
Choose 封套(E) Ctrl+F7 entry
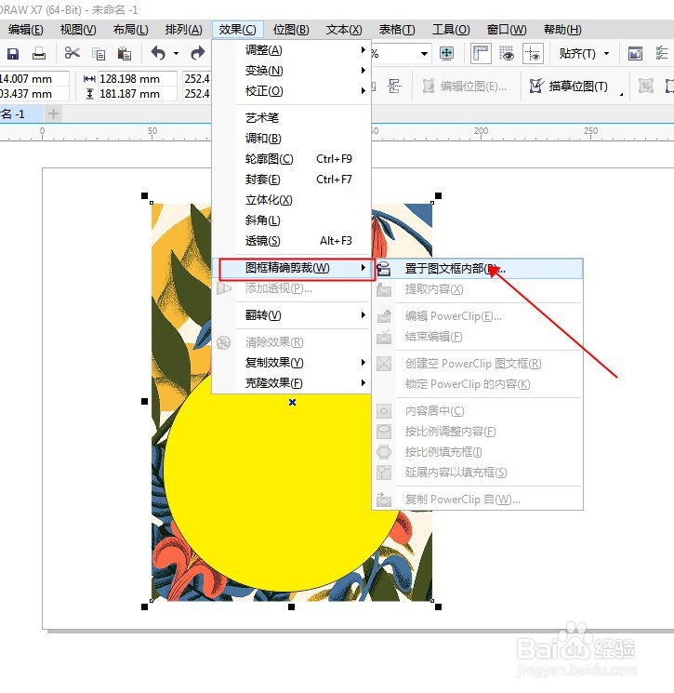[292, 179]
